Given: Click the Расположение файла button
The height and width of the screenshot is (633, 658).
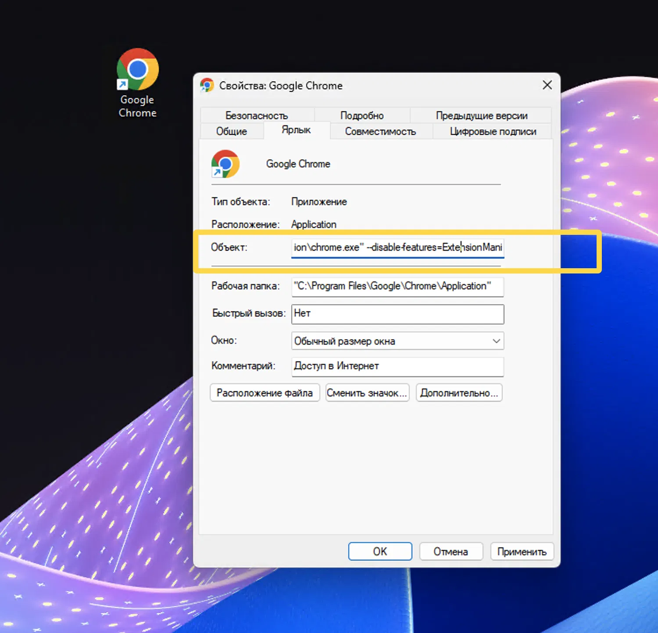Looking at the screenshot, I should (265, 393).
